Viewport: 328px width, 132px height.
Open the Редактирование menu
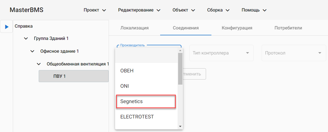pos(139,10)
